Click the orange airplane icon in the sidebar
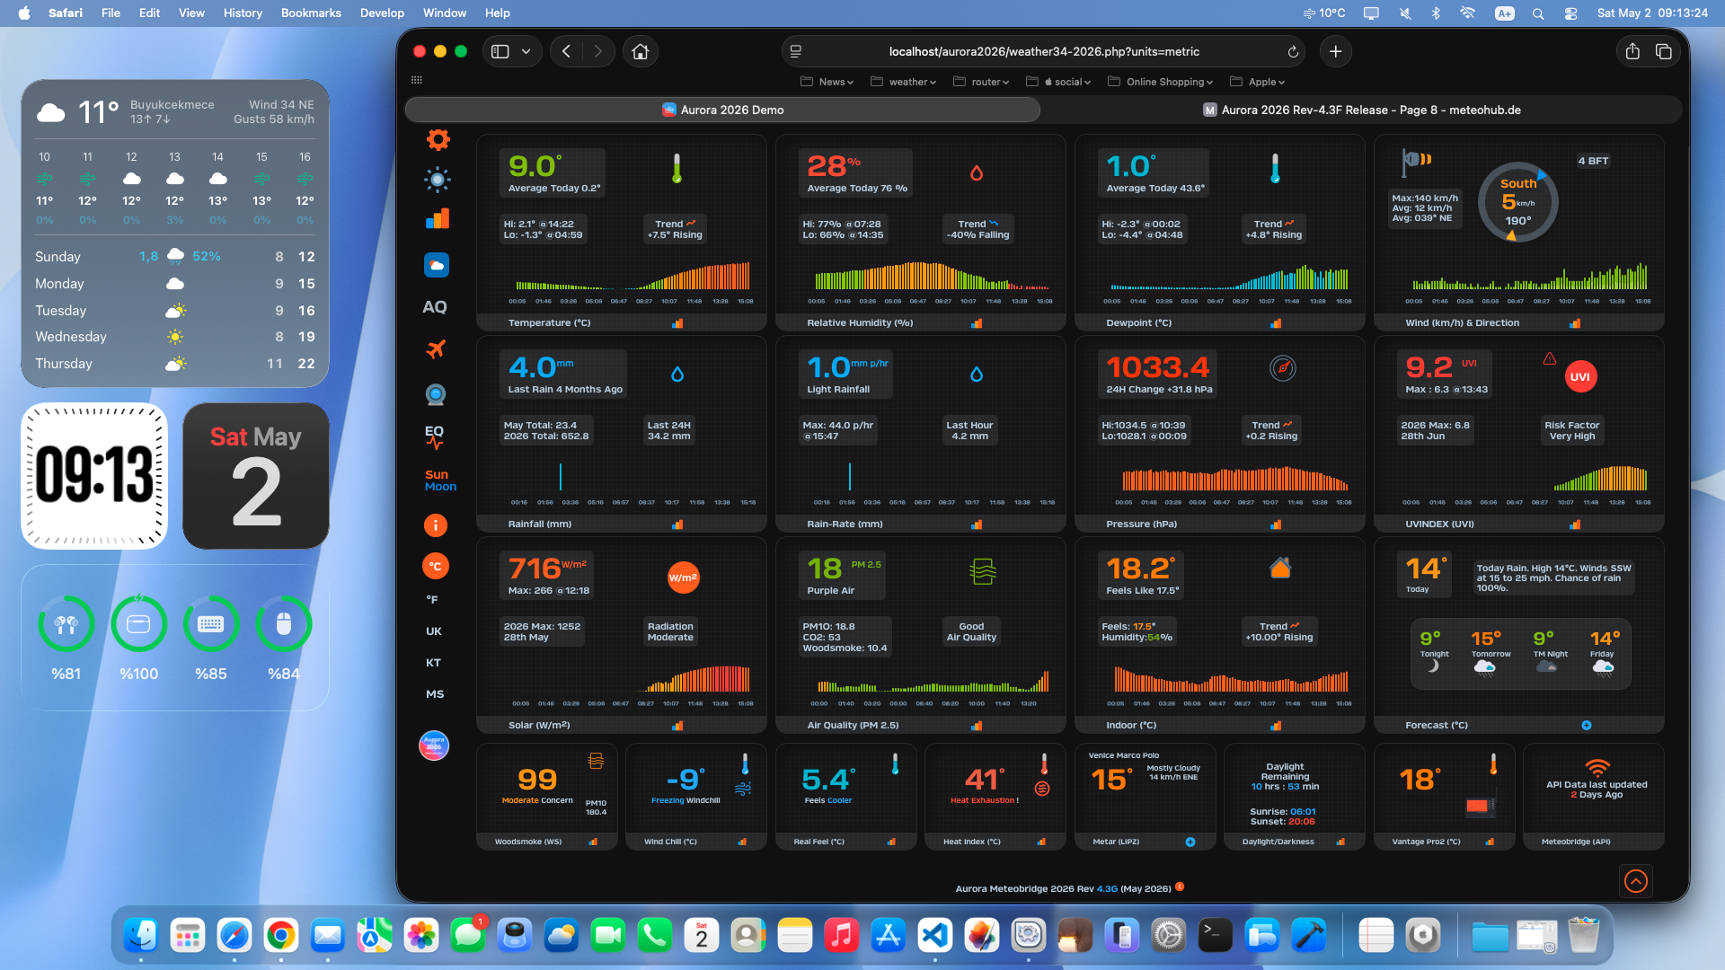1725x970 pixels. (x=436, y=349)
